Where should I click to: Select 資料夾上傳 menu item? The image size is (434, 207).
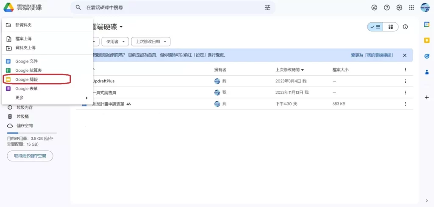click(47, 48)
